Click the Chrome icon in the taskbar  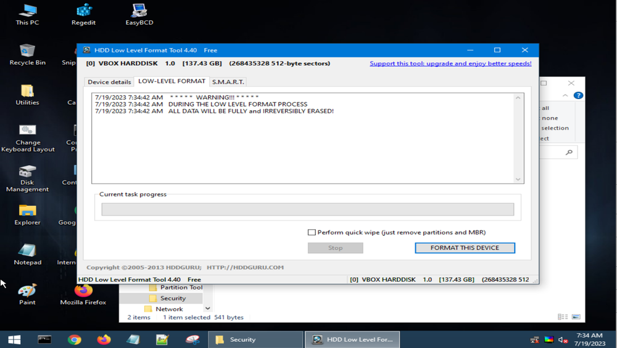pyautogui.click(x=75, y=339)
